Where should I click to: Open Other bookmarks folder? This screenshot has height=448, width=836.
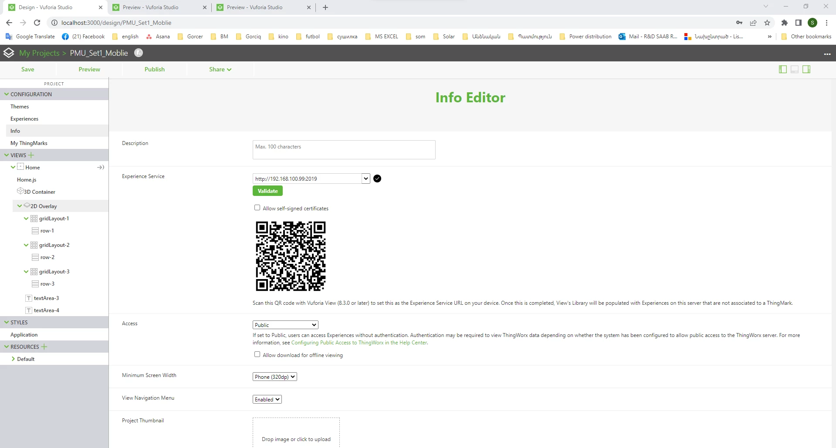click(x=806, y=37)
